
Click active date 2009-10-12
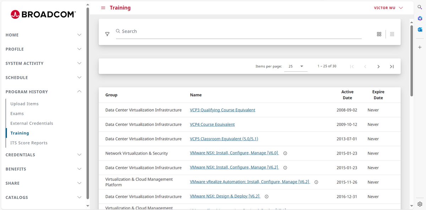[347, 125]
